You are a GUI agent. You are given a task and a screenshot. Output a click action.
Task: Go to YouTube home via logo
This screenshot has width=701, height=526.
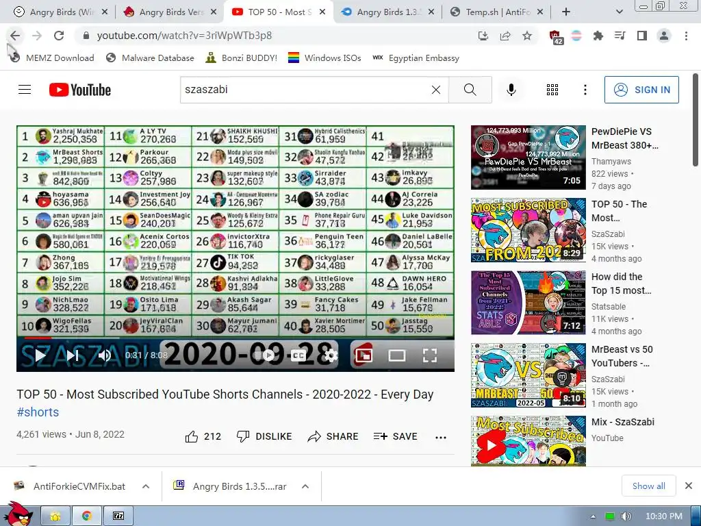[x=80, y=90]
